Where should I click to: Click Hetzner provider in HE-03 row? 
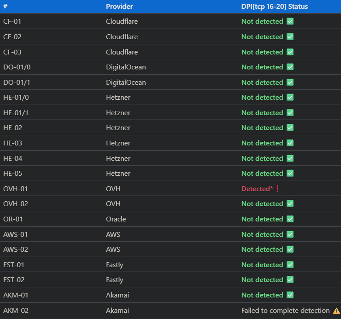[118, 143]
